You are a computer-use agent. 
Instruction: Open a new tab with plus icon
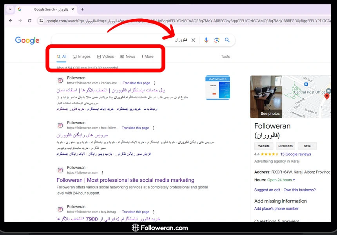pyautogui.click(x=82, y=9)
